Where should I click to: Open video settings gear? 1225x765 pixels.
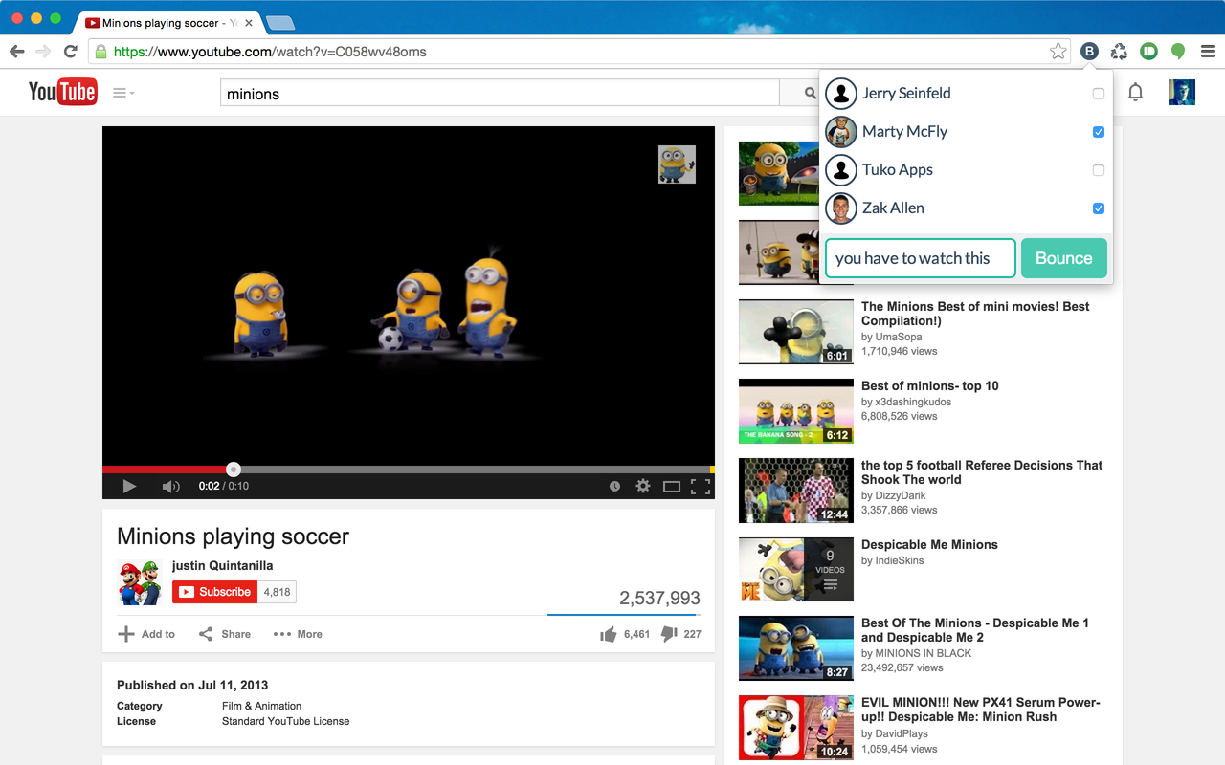coord(643,486)
